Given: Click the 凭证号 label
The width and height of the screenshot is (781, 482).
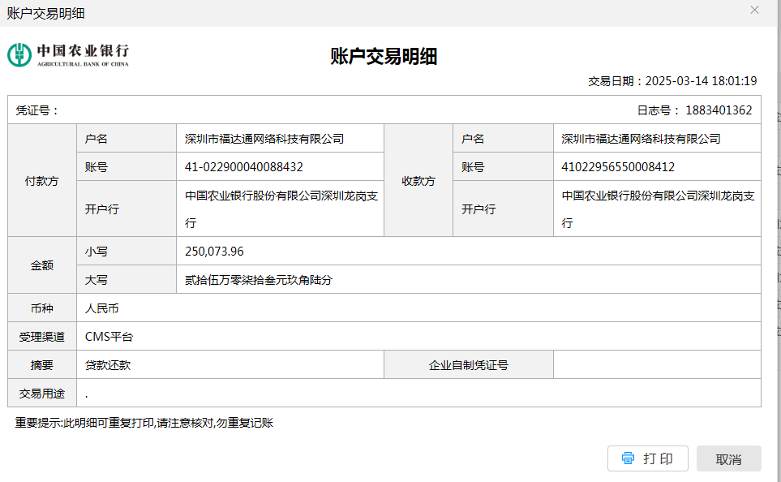Looking at the screenshot, I should point(36,110).
